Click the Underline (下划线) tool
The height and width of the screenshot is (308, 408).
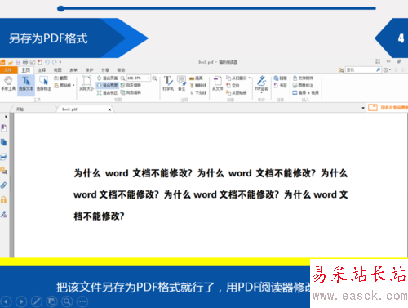coord(198,93)
